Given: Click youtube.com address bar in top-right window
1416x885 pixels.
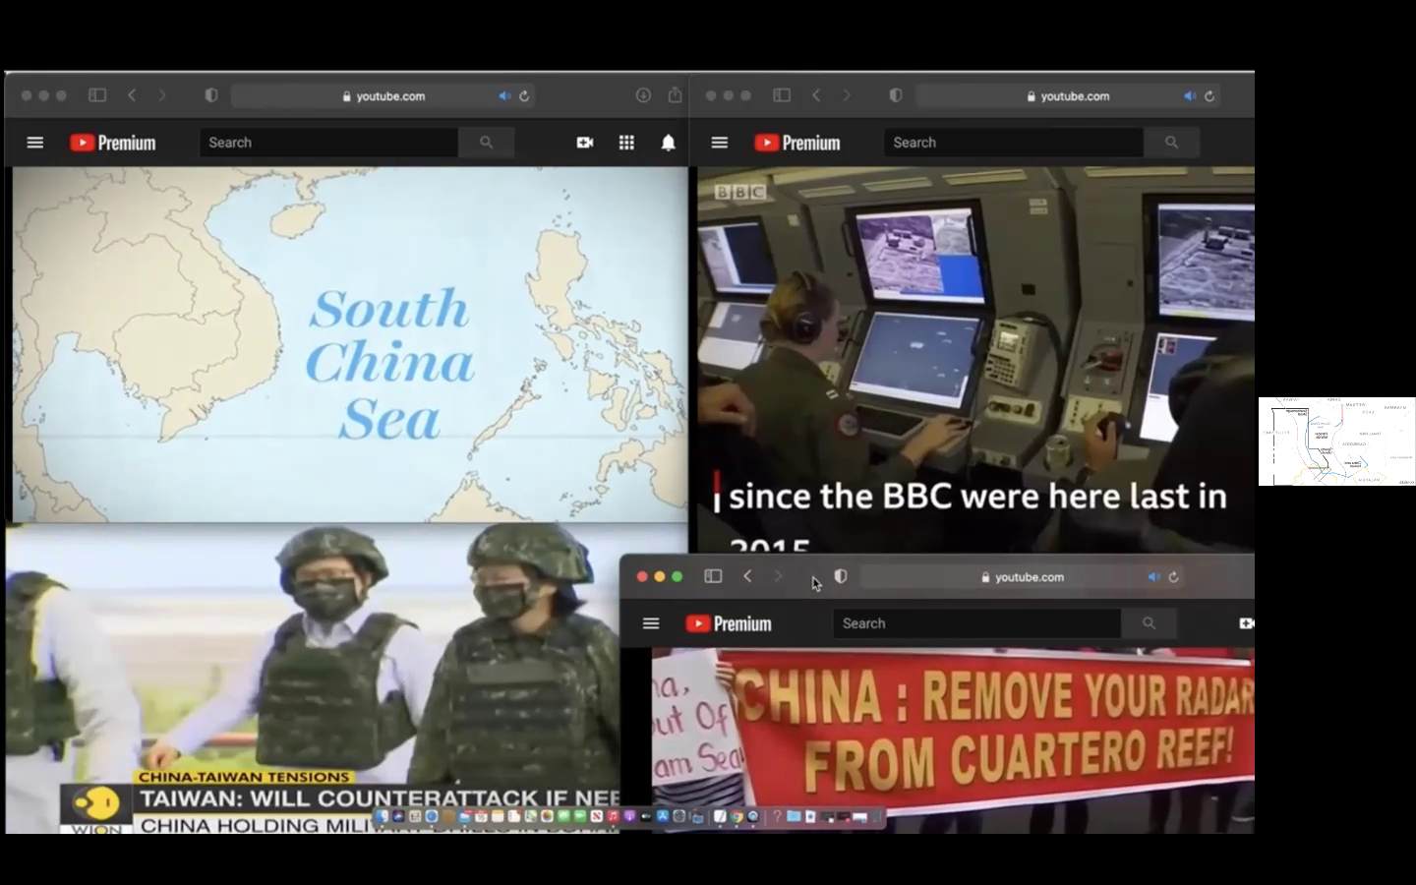Looking at the screenshot, I should click(x=1068, y=95).
